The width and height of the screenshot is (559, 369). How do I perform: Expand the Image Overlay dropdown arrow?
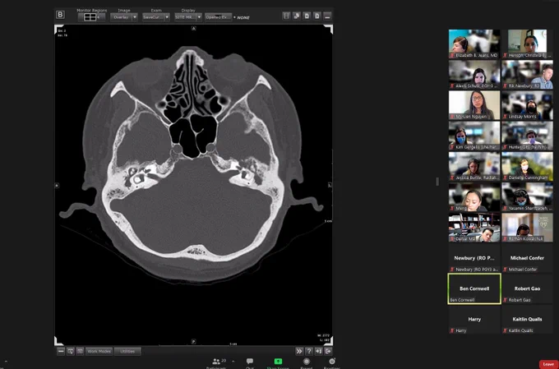tap(135, 17)
